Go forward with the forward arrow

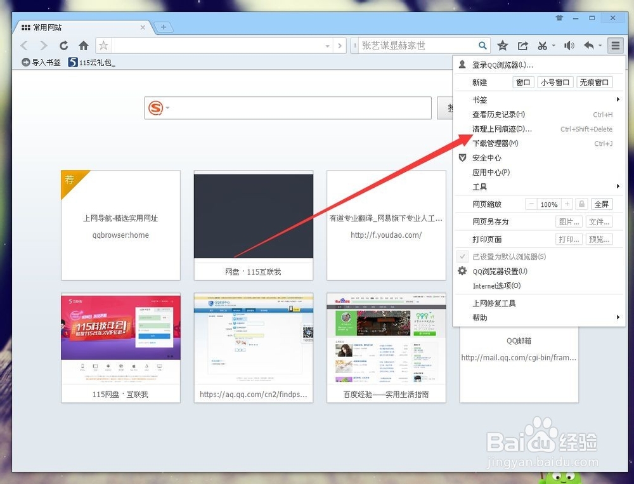pos(44,46)
